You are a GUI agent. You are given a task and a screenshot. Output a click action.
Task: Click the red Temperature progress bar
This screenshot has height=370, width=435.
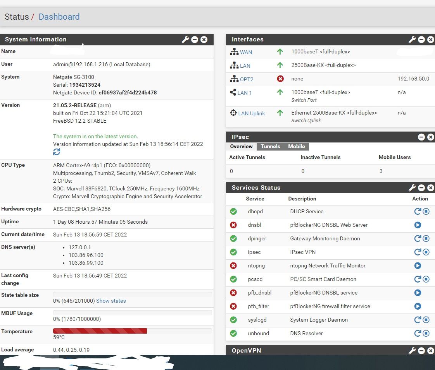point(100,331)
